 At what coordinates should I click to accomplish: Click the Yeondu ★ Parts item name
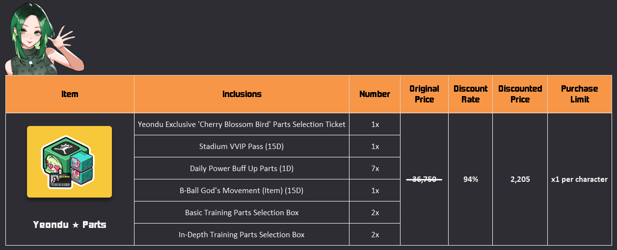(x=70, y=225)
